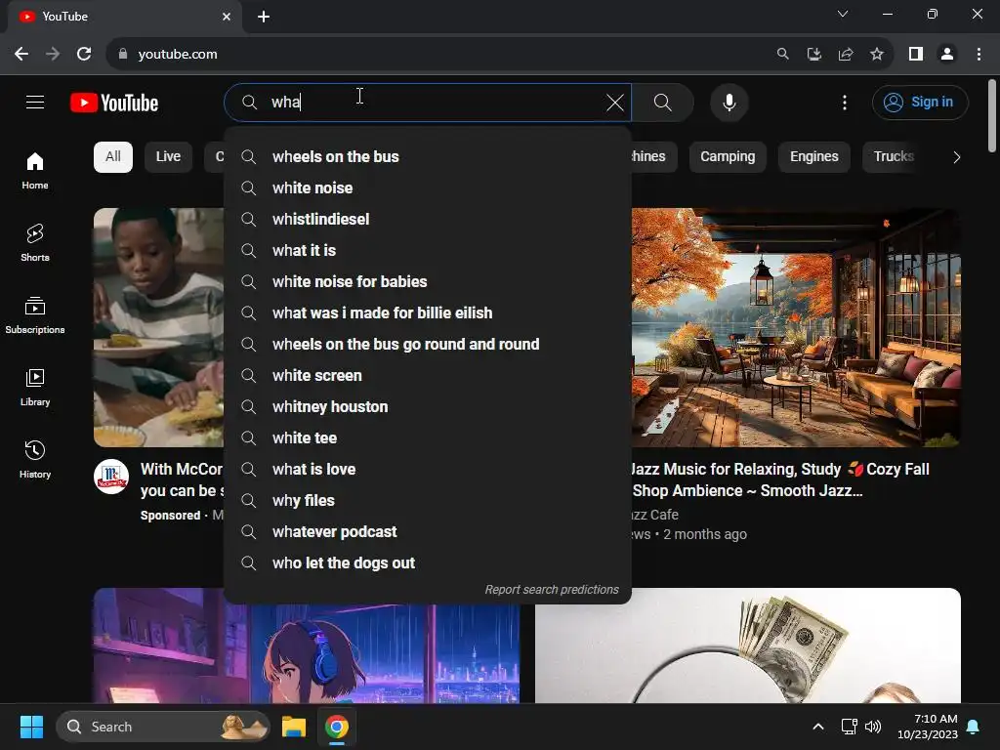This screenshot has height=750, width=1000.
Task: Choose 'what was i made for billie eilish'
Action: point(428,312)
